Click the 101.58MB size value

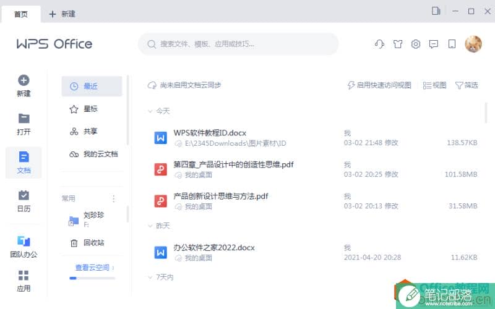click(x=461, y=174)
